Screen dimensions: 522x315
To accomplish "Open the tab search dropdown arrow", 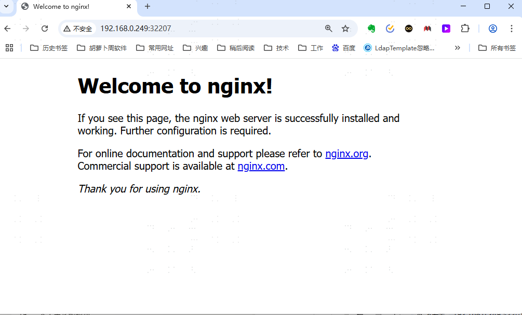I will point(6,6).
